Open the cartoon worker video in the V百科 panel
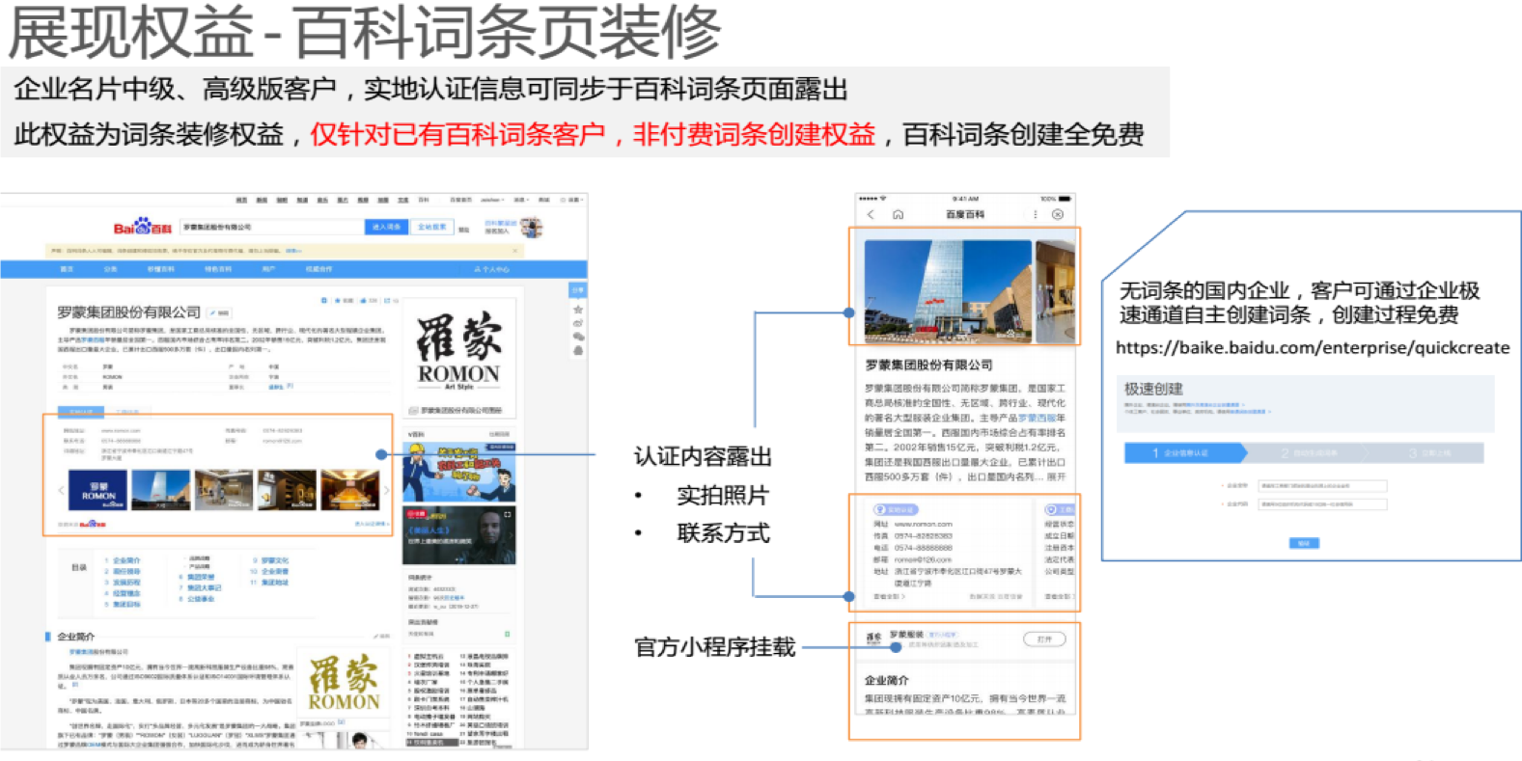 coord(458,472)
